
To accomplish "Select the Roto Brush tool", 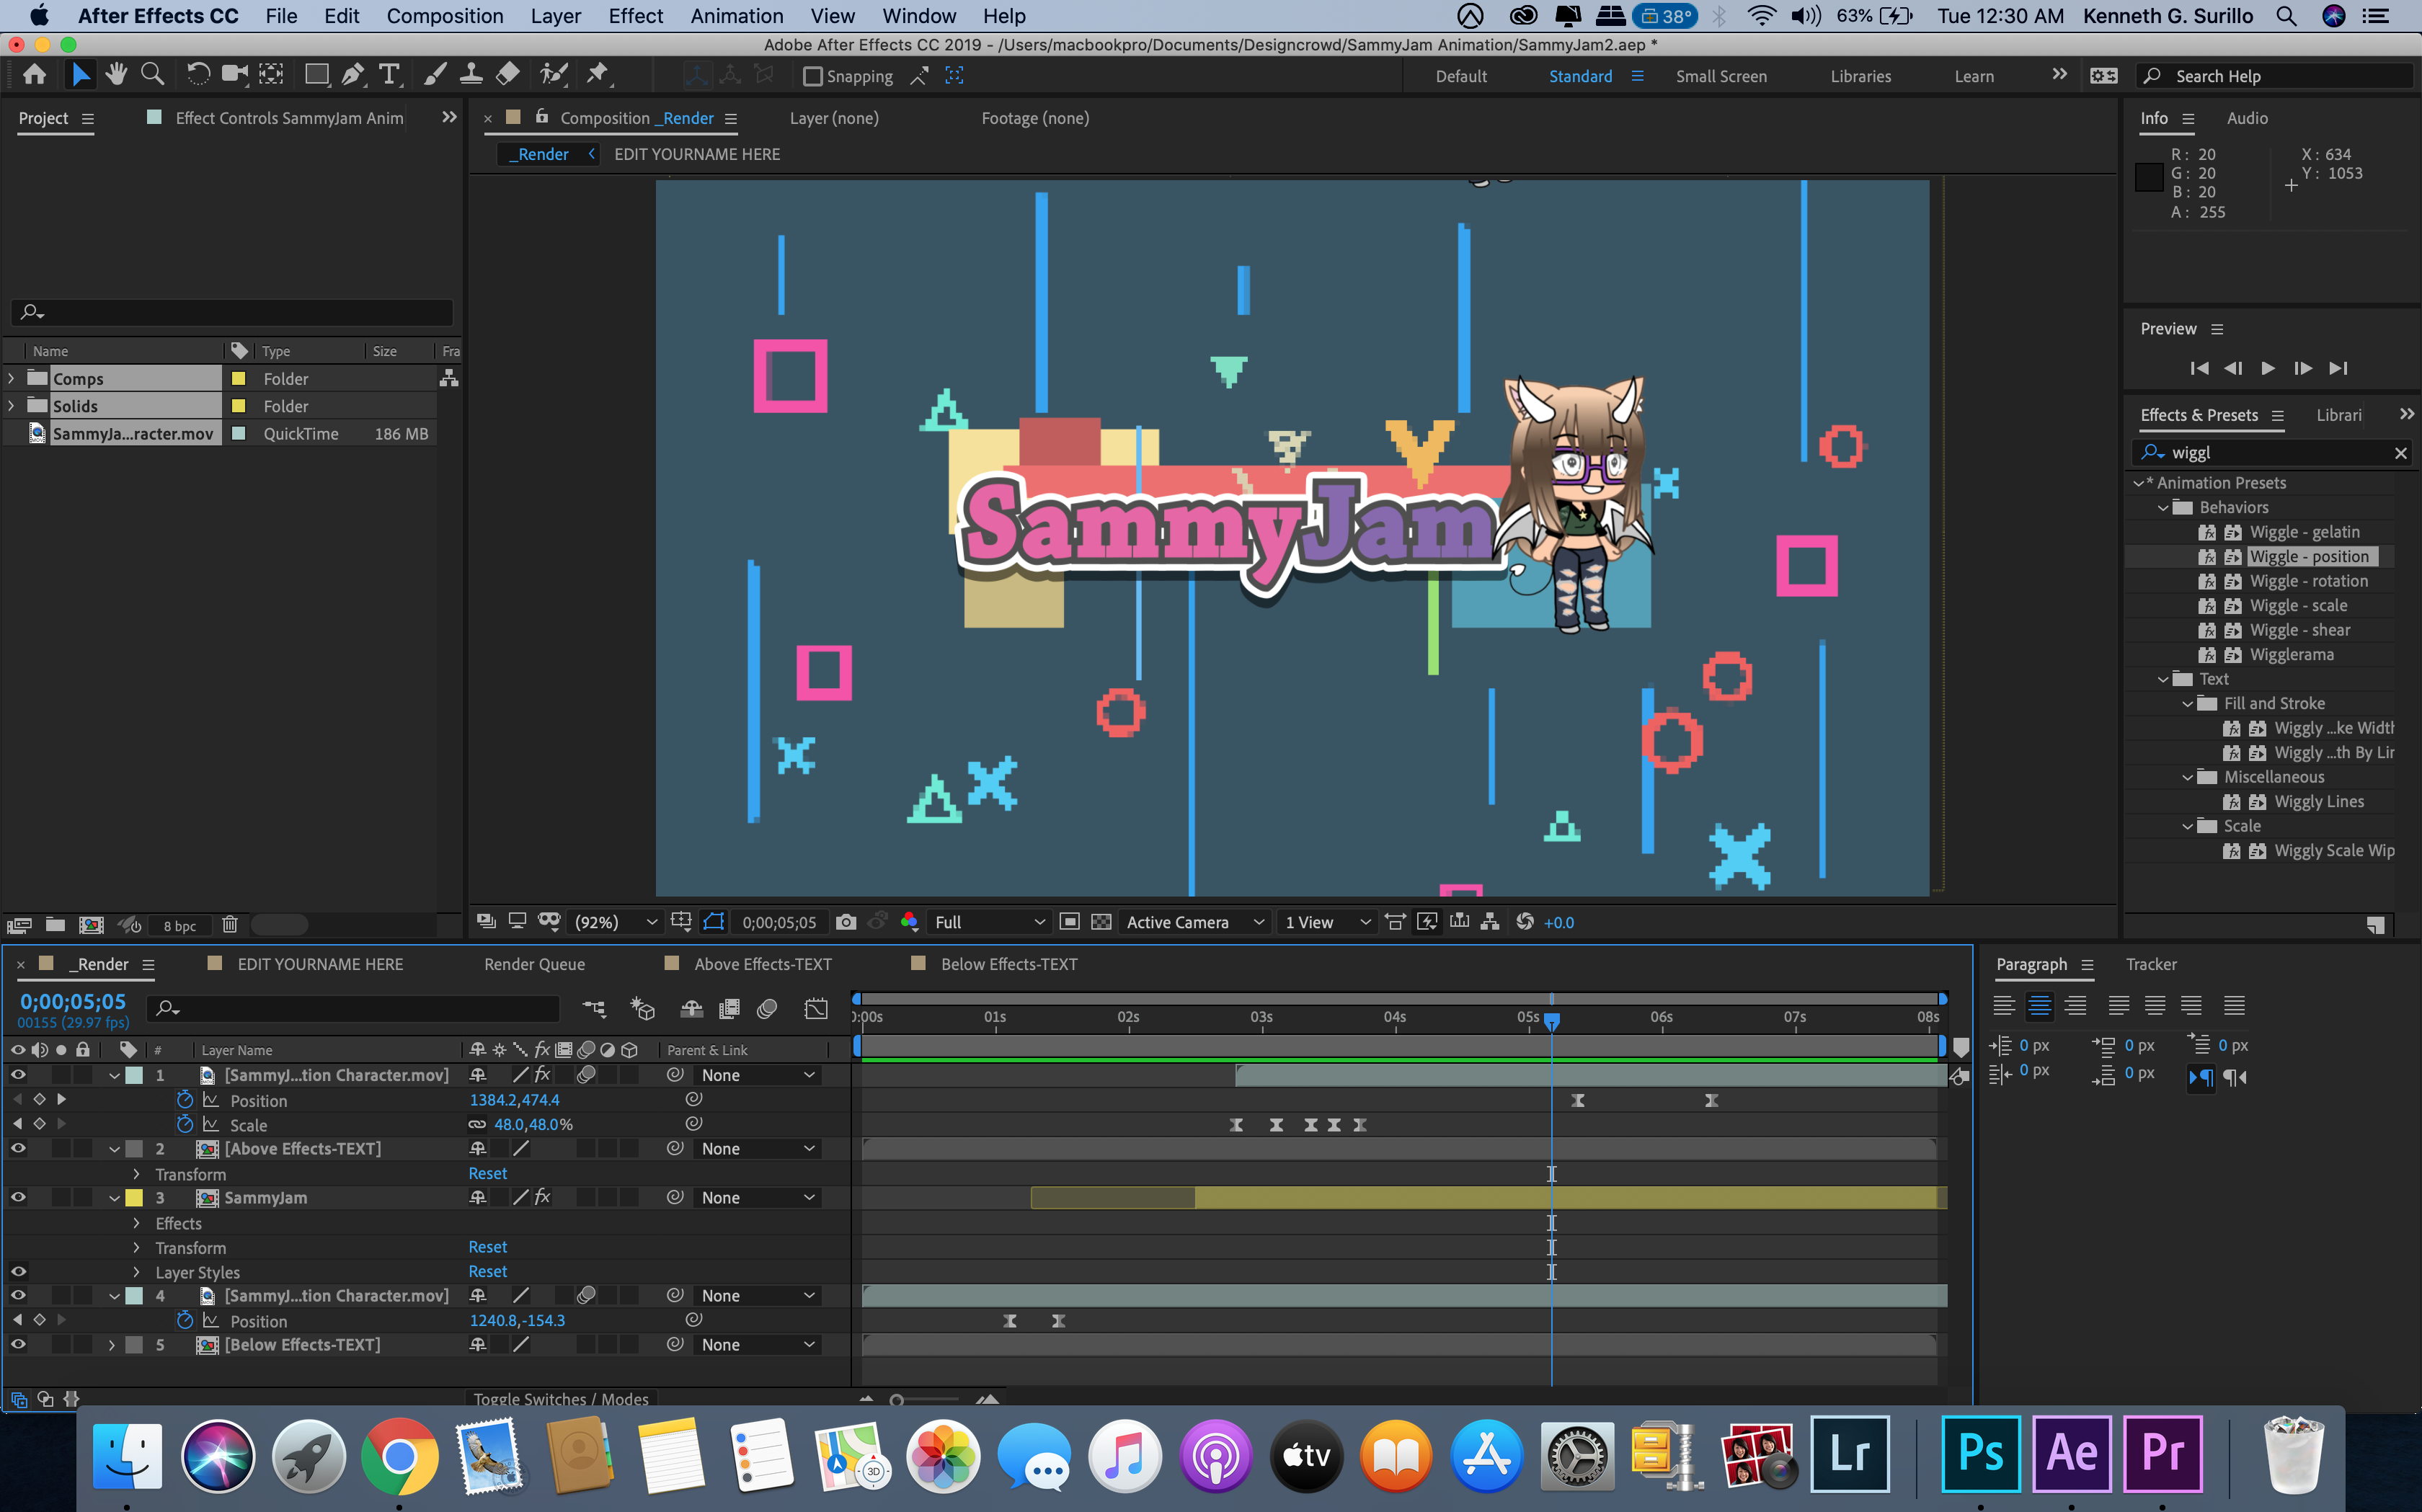I will point(553,75).
